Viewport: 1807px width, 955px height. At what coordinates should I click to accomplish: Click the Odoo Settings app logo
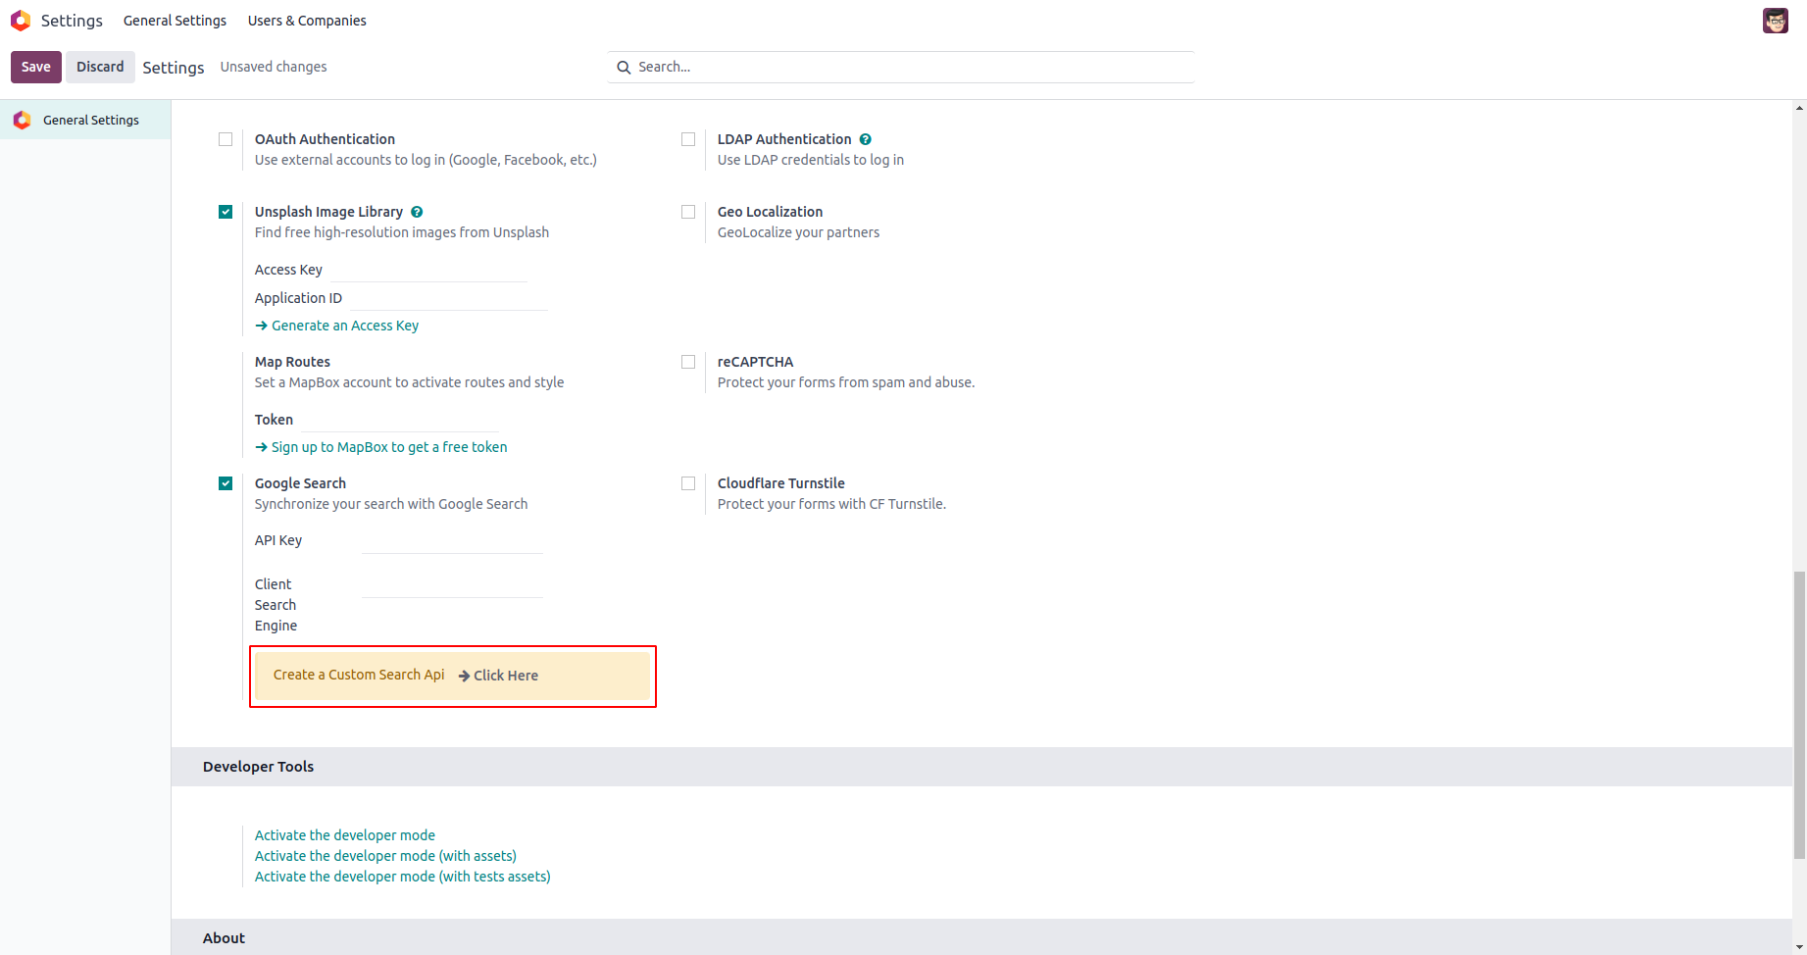coord(21,21)
